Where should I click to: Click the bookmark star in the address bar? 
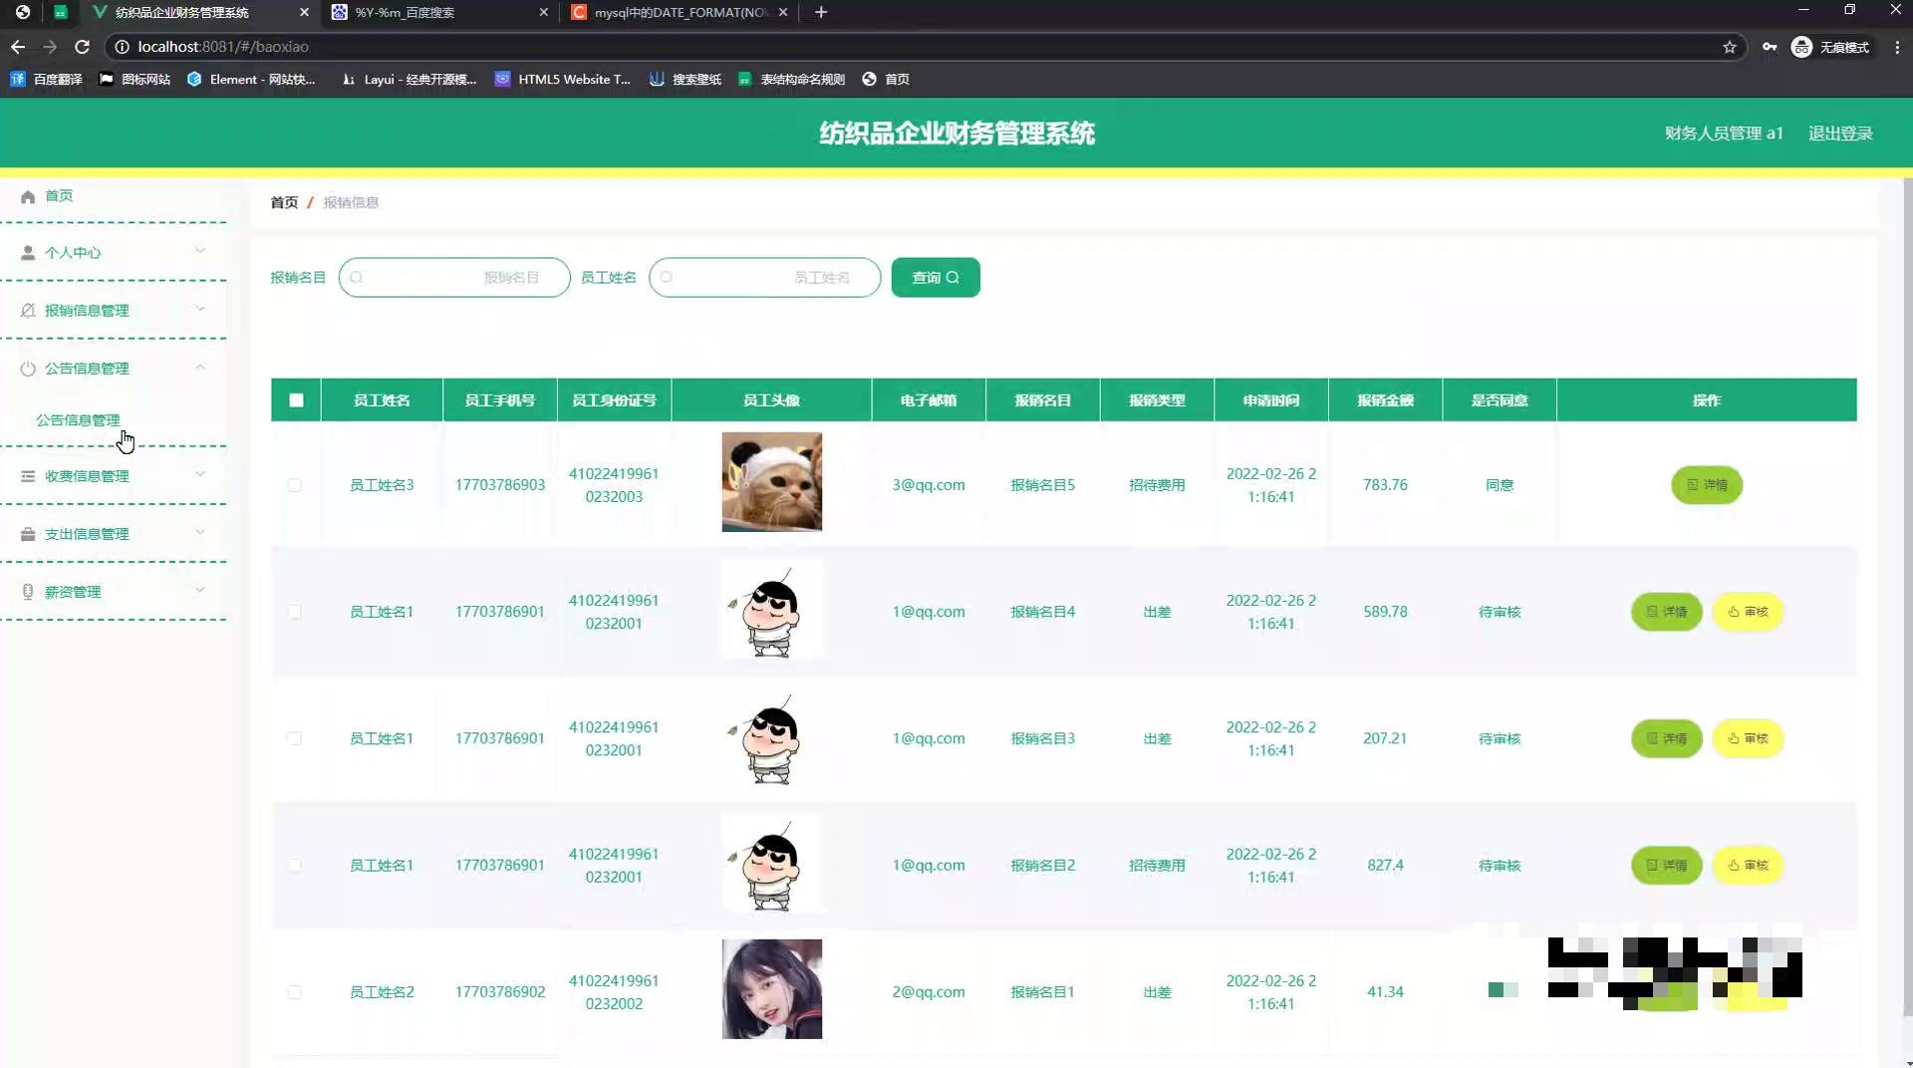point(1731,47)
